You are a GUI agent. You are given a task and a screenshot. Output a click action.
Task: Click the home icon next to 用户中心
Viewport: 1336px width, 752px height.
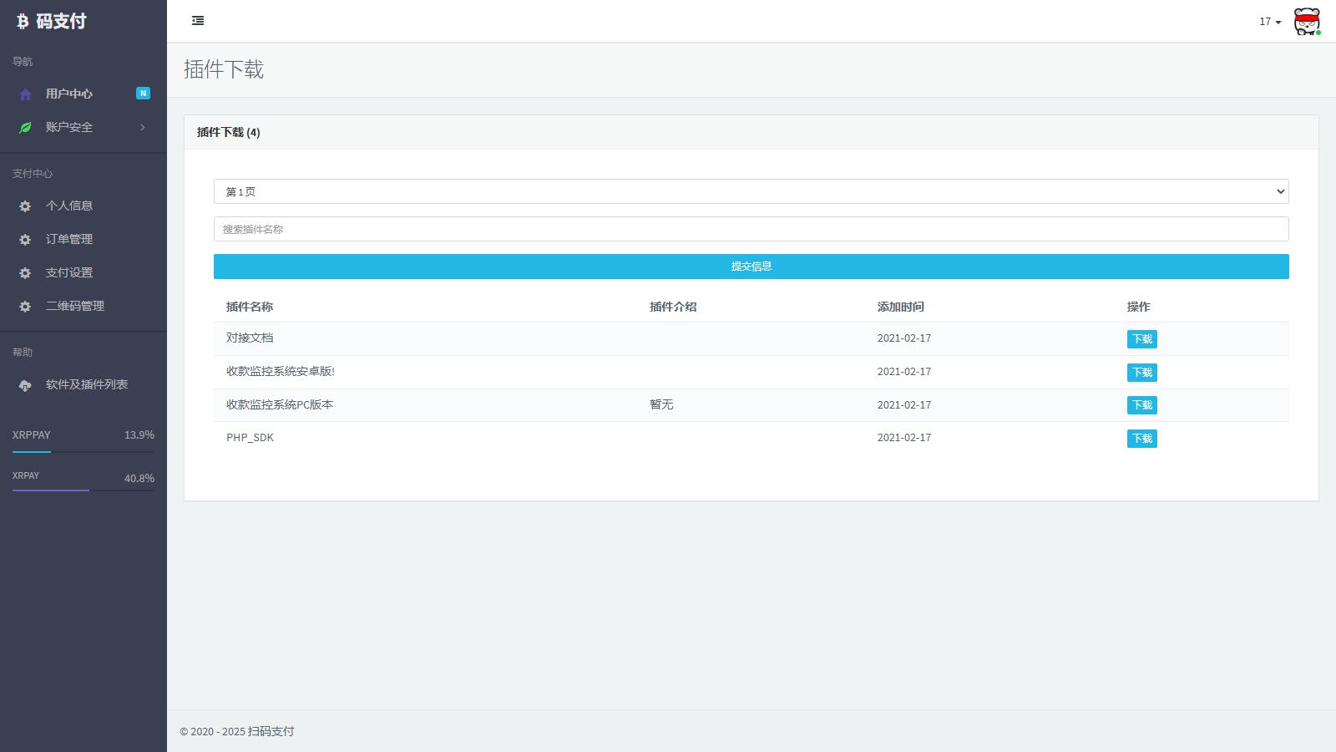coord(25,94)
